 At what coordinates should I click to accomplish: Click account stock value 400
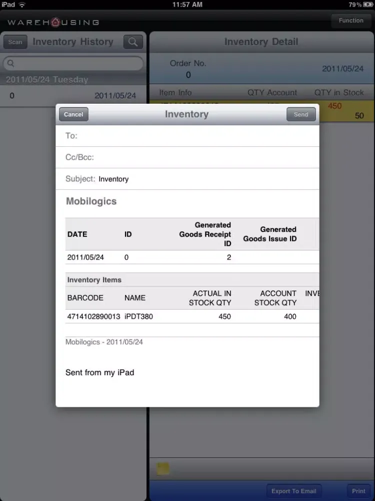290,316
